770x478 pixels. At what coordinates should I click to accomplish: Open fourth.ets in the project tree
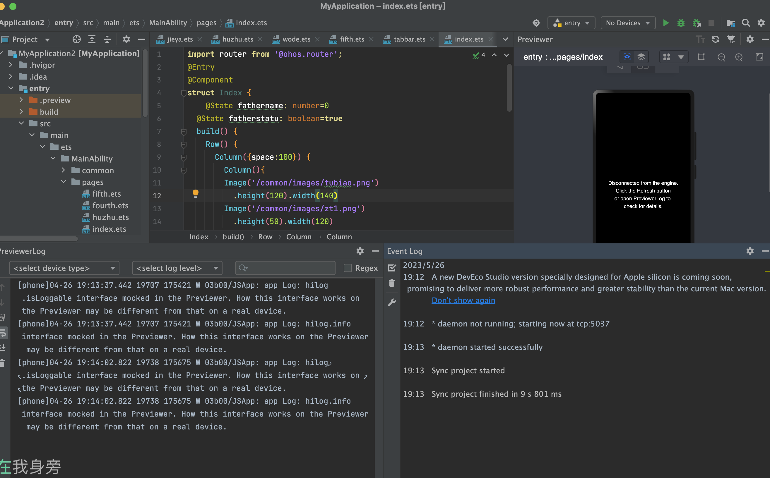point(110,205)
